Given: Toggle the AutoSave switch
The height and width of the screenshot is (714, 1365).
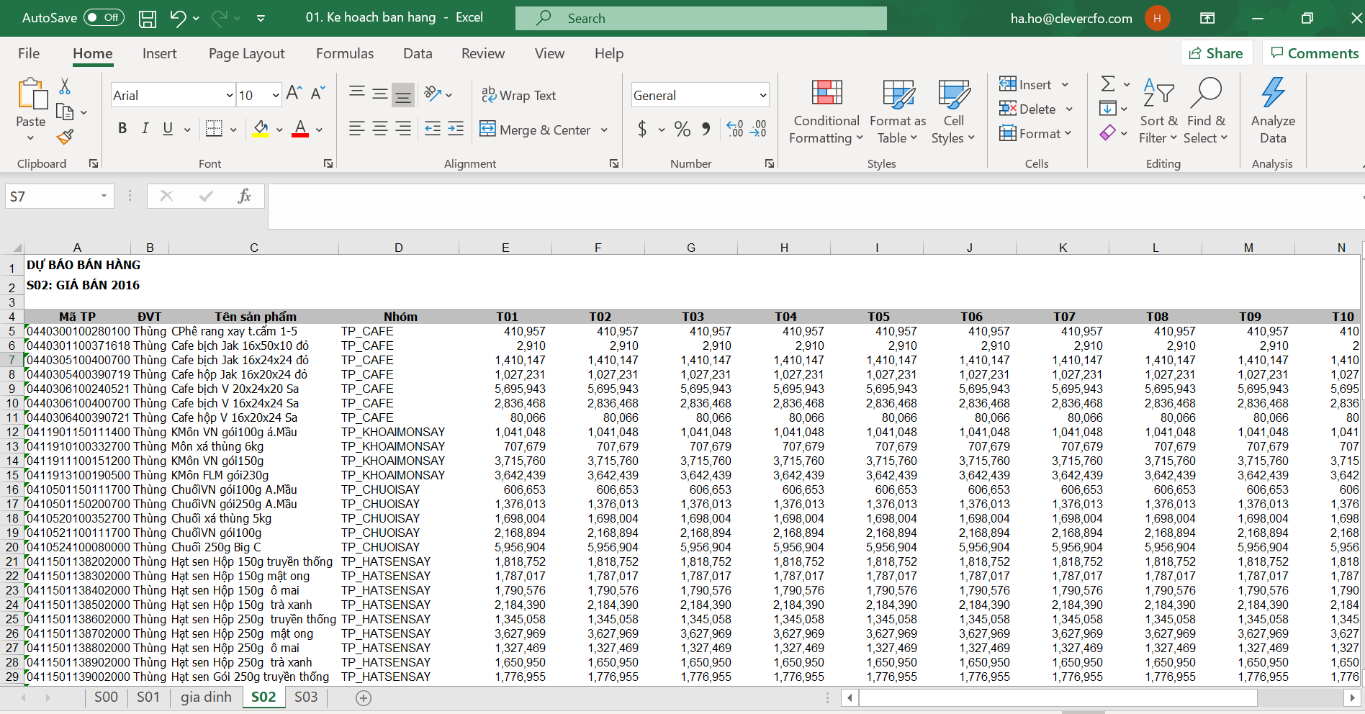Looking at the screenshot, I should point(104,18).
